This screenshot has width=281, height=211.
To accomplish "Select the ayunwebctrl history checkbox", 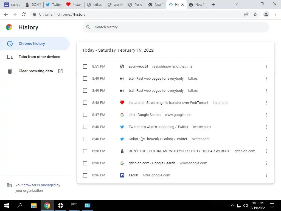I will tap(85, 66).
